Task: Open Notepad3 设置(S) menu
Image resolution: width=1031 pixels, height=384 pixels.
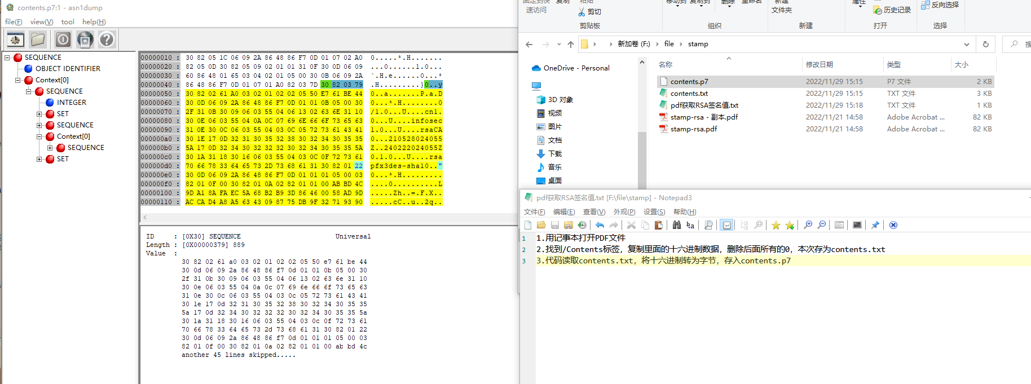Action: (654, 212)
